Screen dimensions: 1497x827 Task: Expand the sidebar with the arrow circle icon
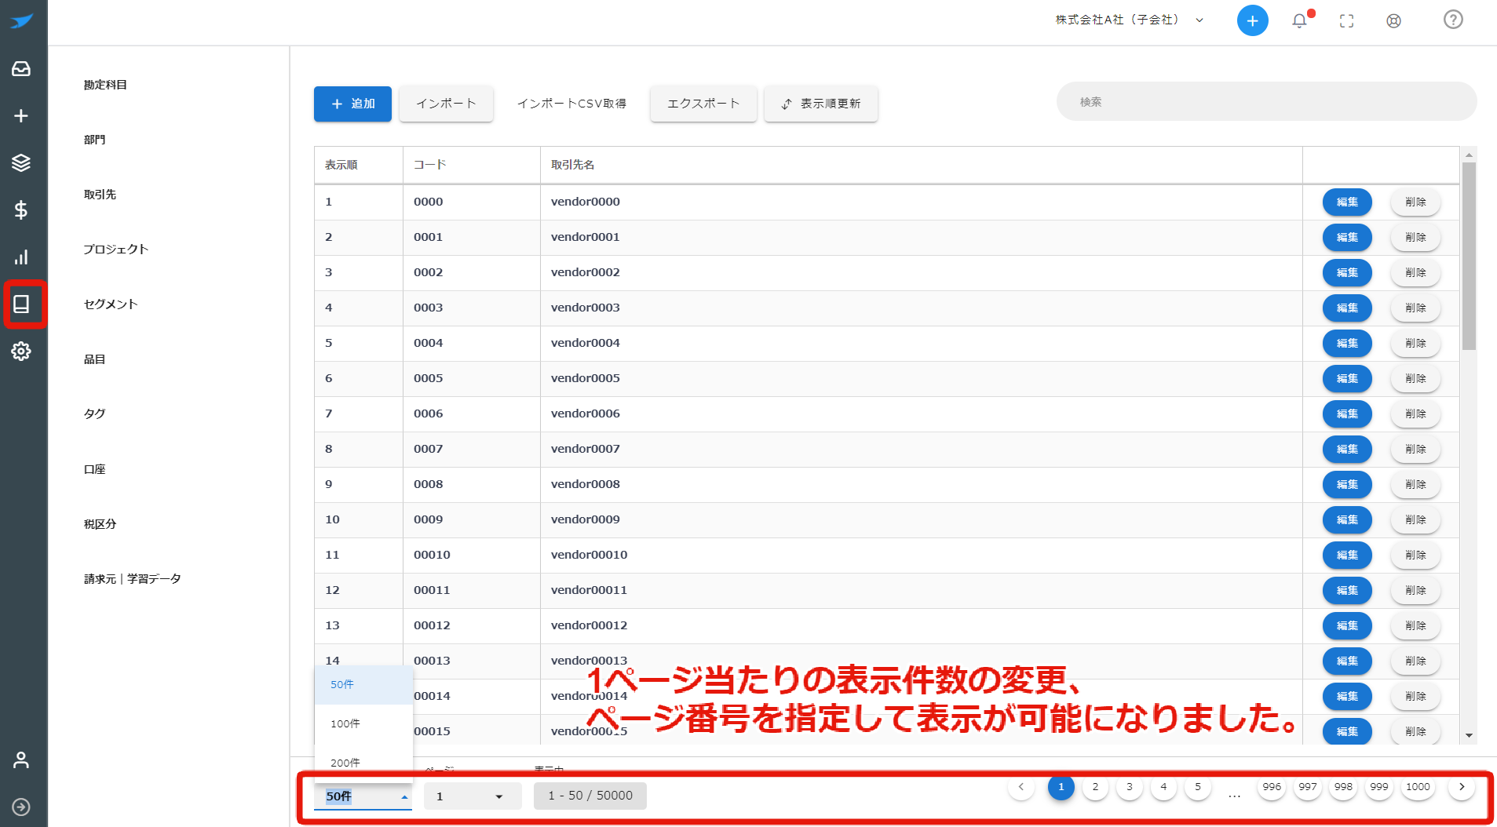click(x=21, y=807)
